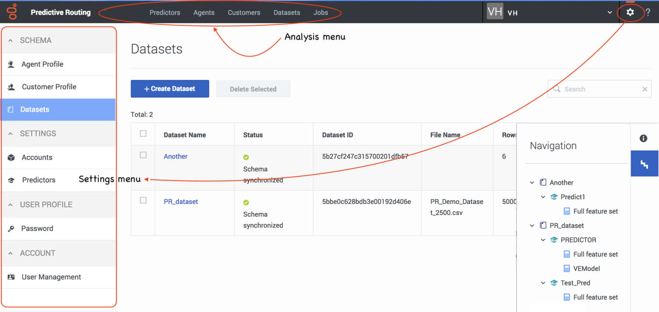Click the green status icon in PR_dataset row
The height and width of the screenshot is (312, 659).
tap(246, 203)
